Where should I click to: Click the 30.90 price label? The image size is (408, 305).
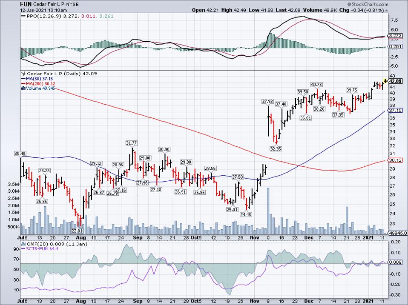164,149
